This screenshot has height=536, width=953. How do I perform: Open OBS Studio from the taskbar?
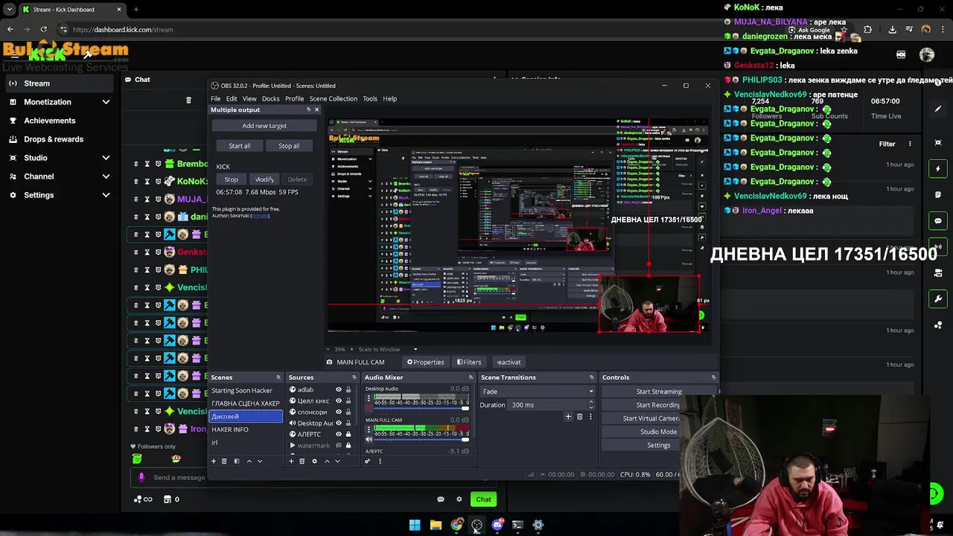coord(476,525)
